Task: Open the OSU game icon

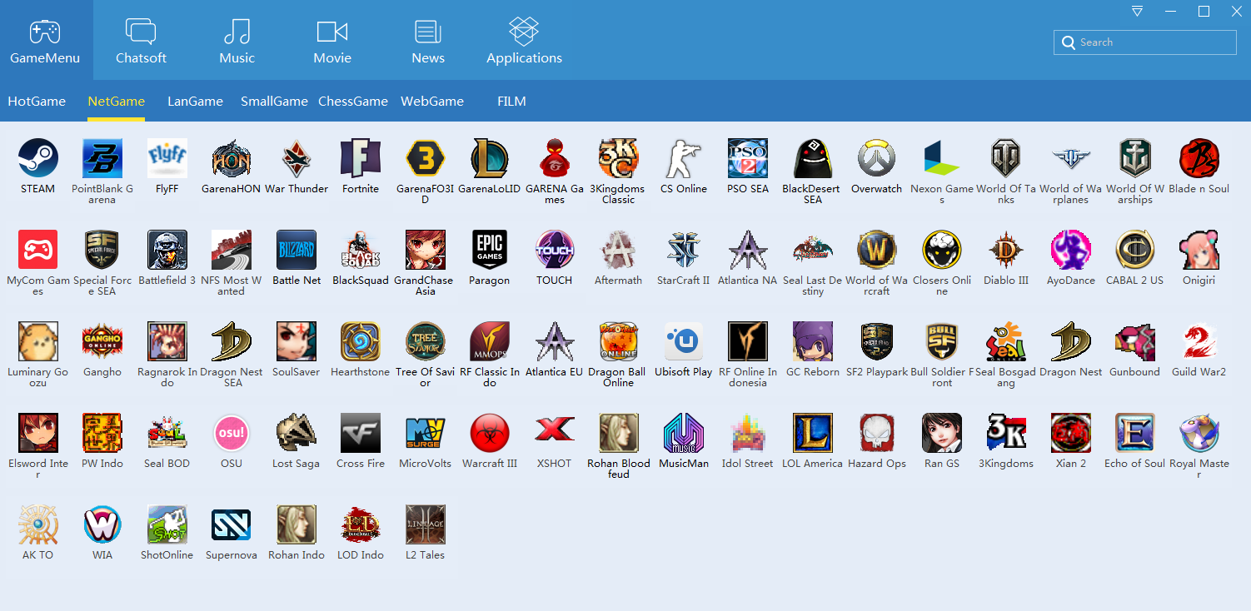Action: click(232, 433)
